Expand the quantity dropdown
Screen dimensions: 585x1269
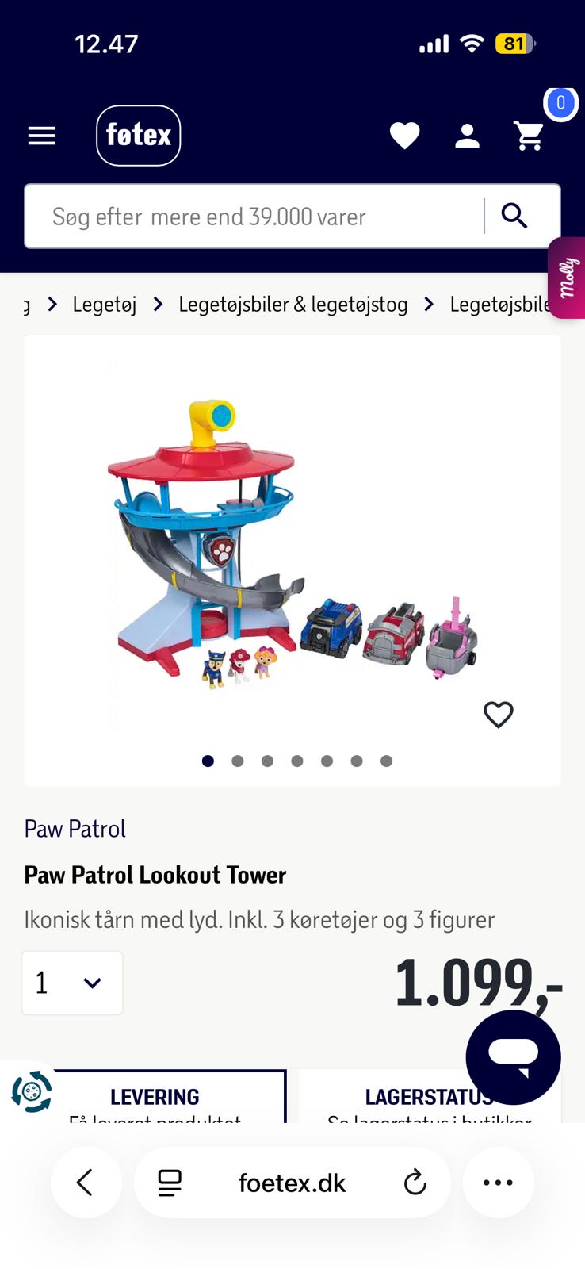pos(72,983)
